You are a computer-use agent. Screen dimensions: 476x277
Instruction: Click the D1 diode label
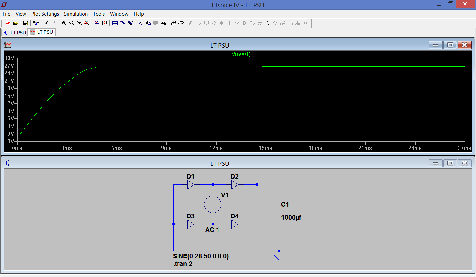(x=190, y=177)
